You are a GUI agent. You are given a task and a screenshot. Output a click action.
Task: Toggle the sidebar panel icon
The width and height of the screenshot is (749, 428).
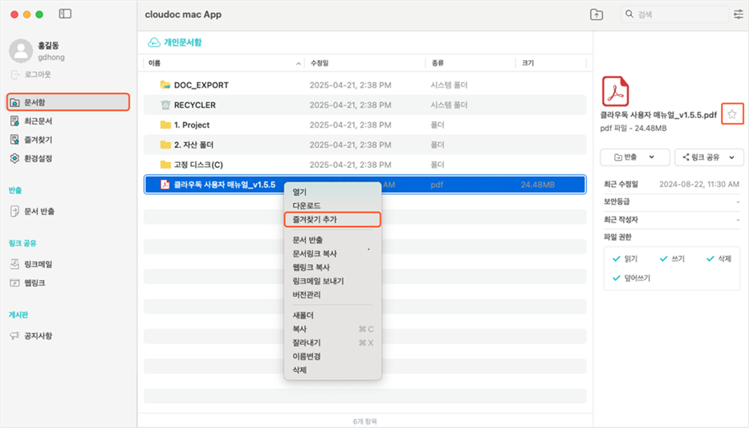[65, 14]
